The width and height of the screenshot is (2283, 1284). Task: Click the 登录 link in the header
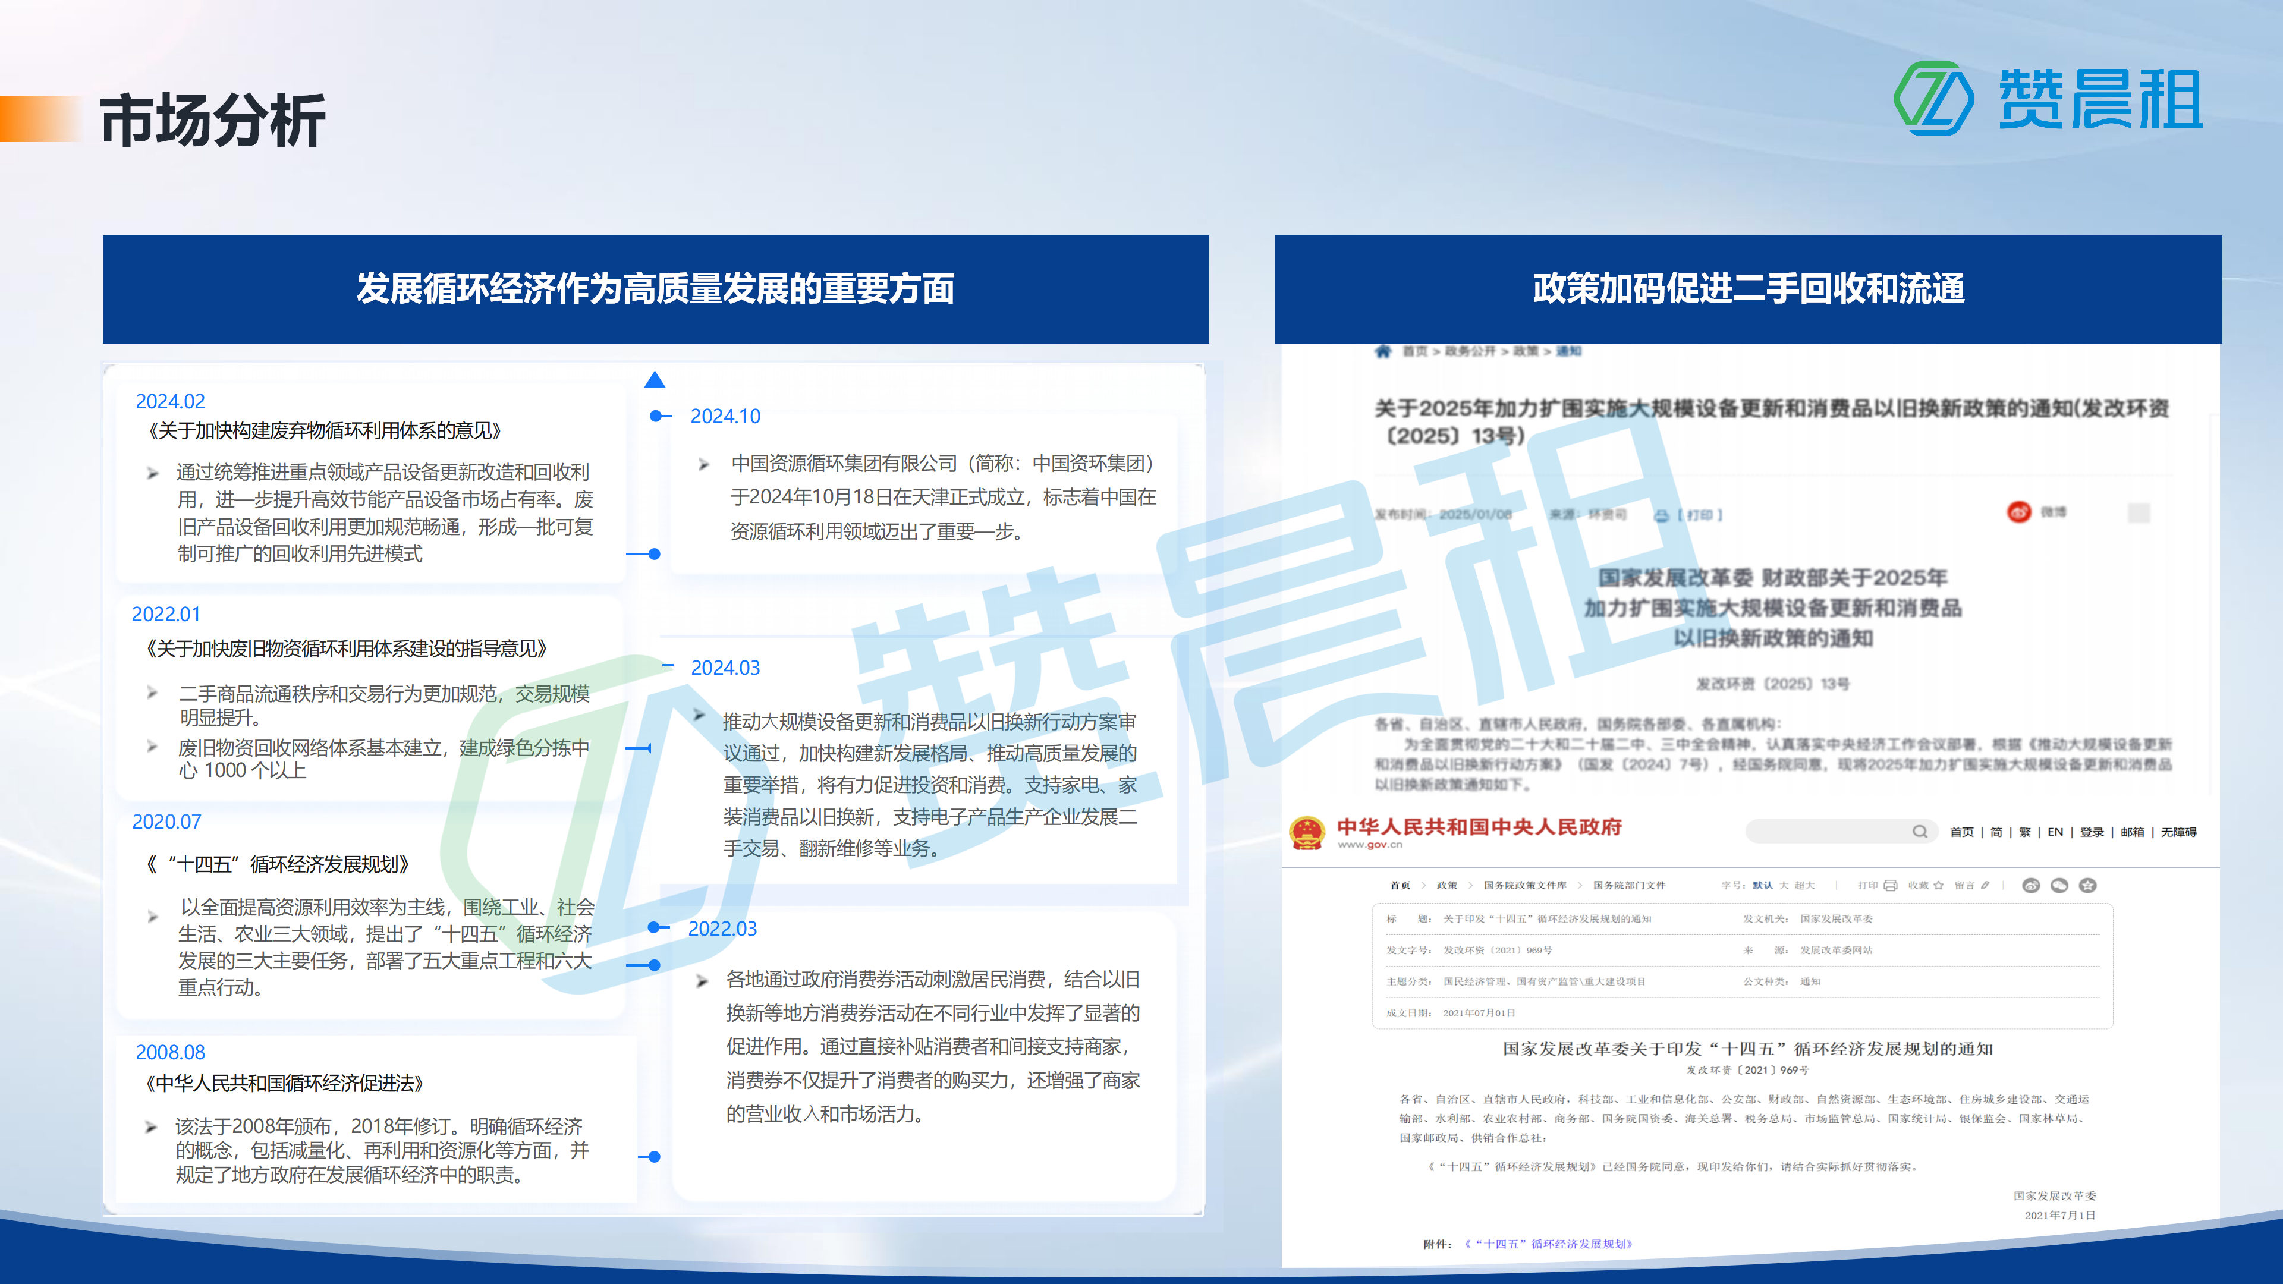click(x=2092, y=832)
